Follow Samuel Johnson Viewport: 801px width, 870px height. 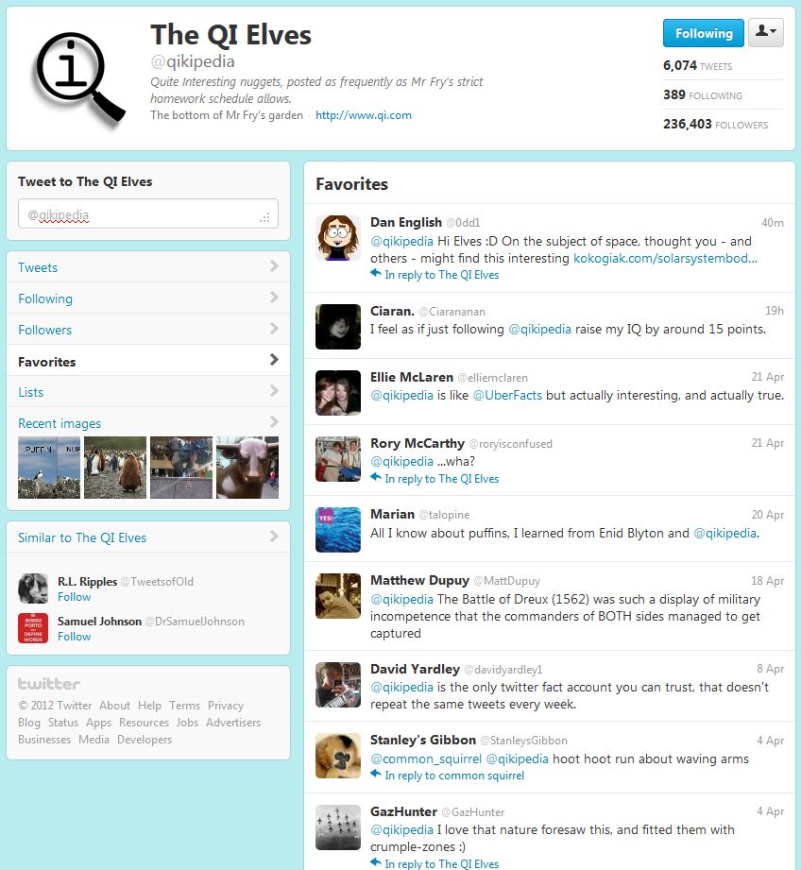[x=75, y=637]
